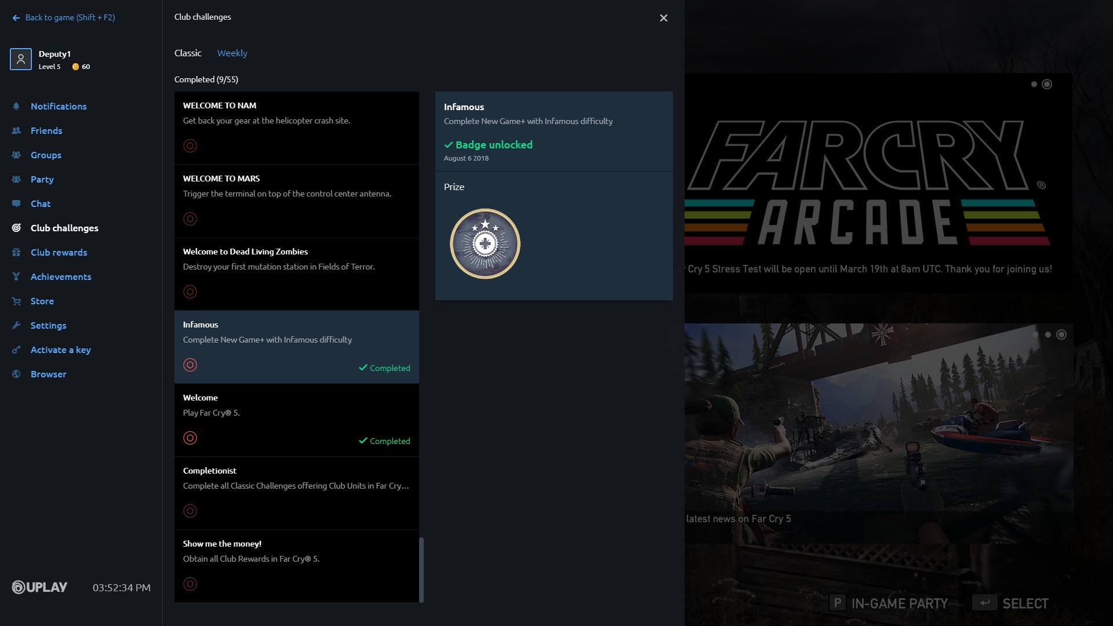Click the Far Cry Arcade banner
1113x626 pixels.
(x=878, y=183)
